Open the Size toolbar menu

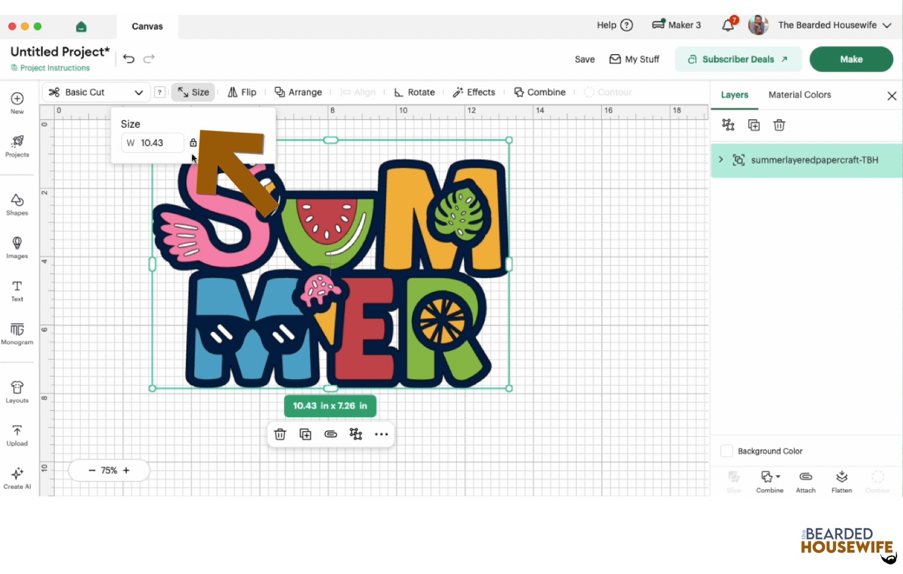(193, 92)
